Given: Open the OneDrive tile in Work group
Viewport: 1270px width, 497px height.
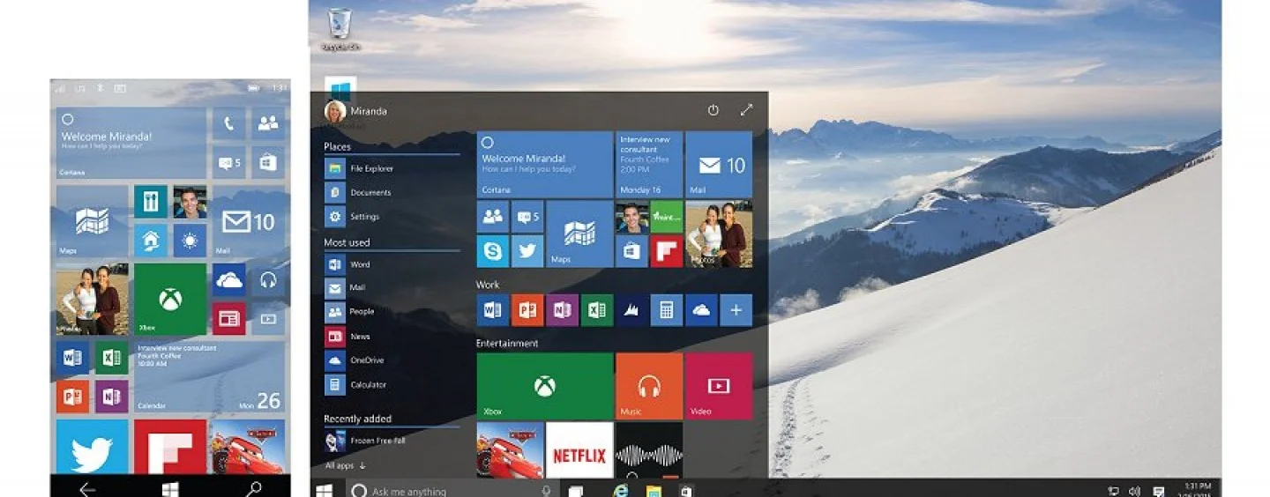Looking at the screenshot, I should coord(701,310).
